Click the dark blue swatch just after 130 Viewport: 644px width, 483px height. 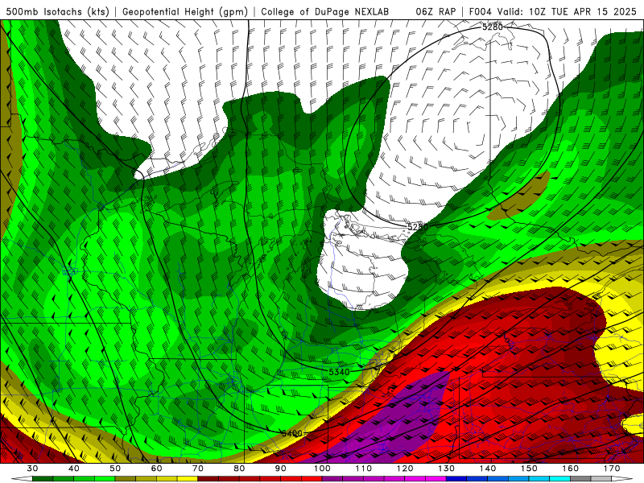click(x=456, y=479)
